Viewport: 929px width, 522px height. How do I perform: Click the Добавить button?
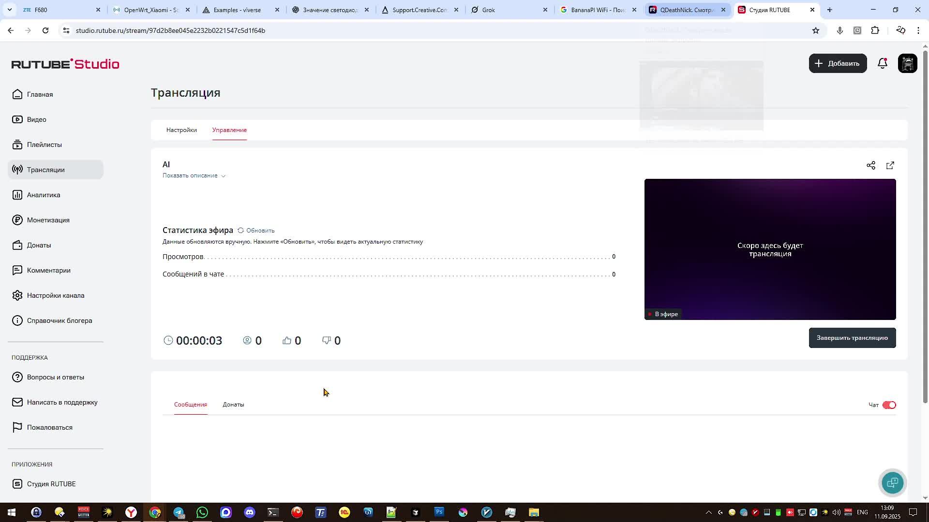pyautogui.click(x=838, y=63)
